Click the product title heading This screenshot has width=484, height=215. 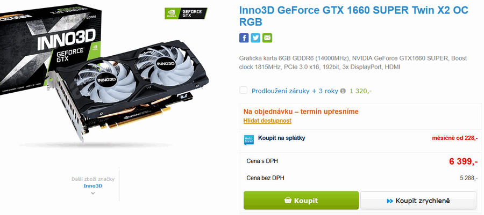354,16
